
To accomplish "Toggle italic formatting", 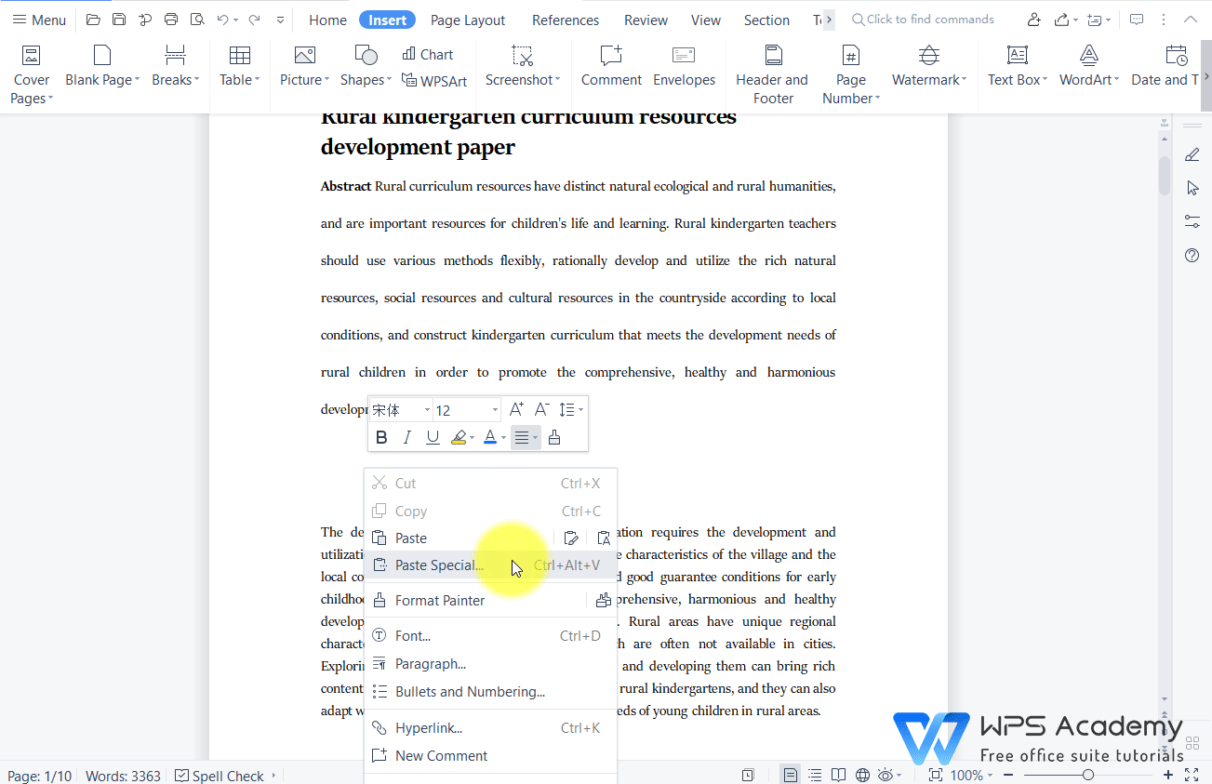I will 406,436.
